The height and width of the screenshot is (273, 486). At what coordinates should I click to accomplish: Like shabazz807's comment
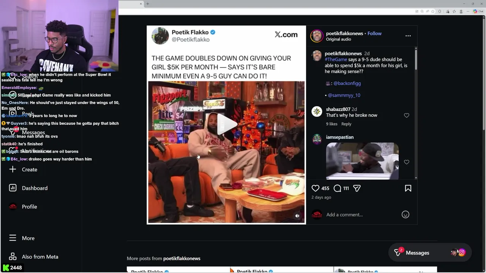[407, 115]
